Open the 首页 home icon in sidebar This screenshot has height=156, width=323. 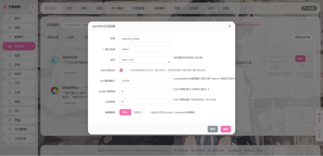point(9,19)
